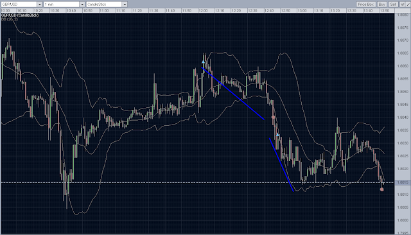Click the 13:00 label on the time axis
411x235 pixels.
[302, 11]
